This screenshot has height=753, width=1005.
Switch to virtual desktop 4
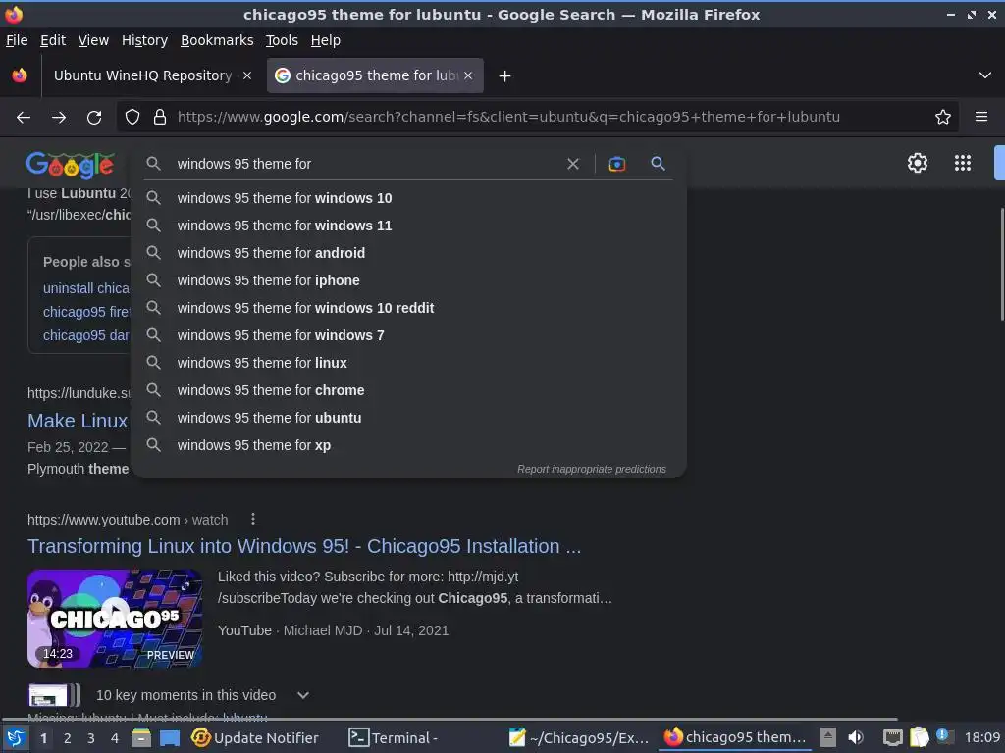click(x=115, y=738)
